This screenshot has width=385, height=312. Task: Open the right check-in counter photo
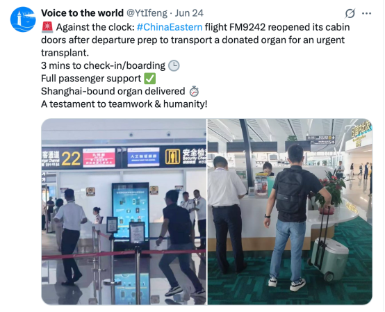290,212
